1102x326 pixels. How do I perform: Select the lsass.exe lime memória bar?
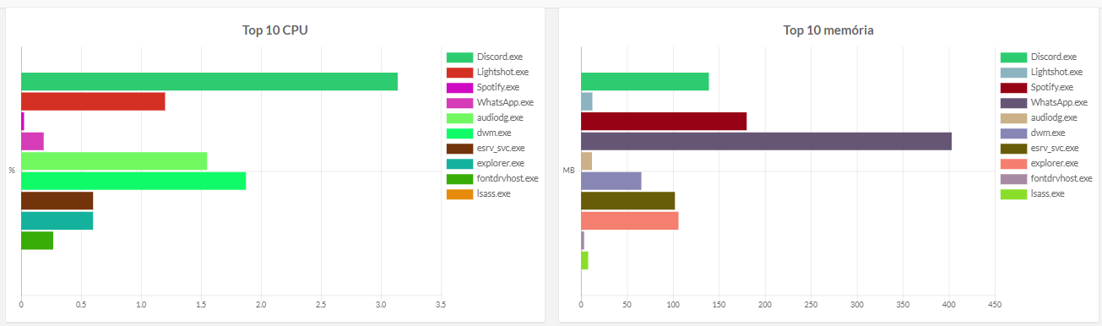tap(584, 260)
